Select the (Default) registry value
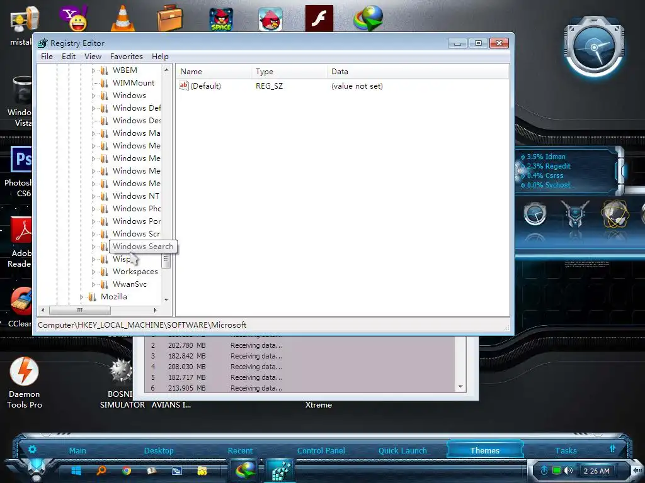 pyautogui.click(x=200, y=86)
